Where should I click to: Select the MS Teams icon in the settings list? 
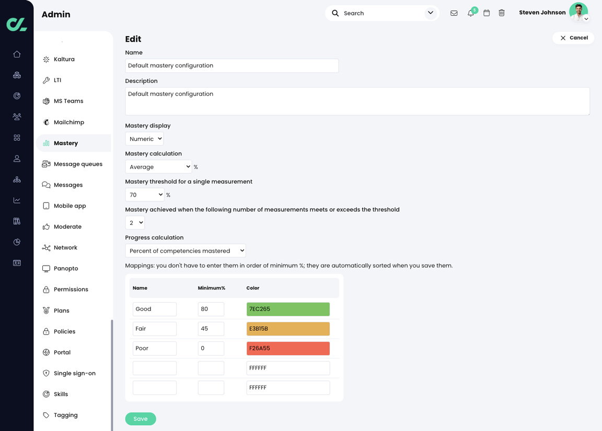pos(46,101)
